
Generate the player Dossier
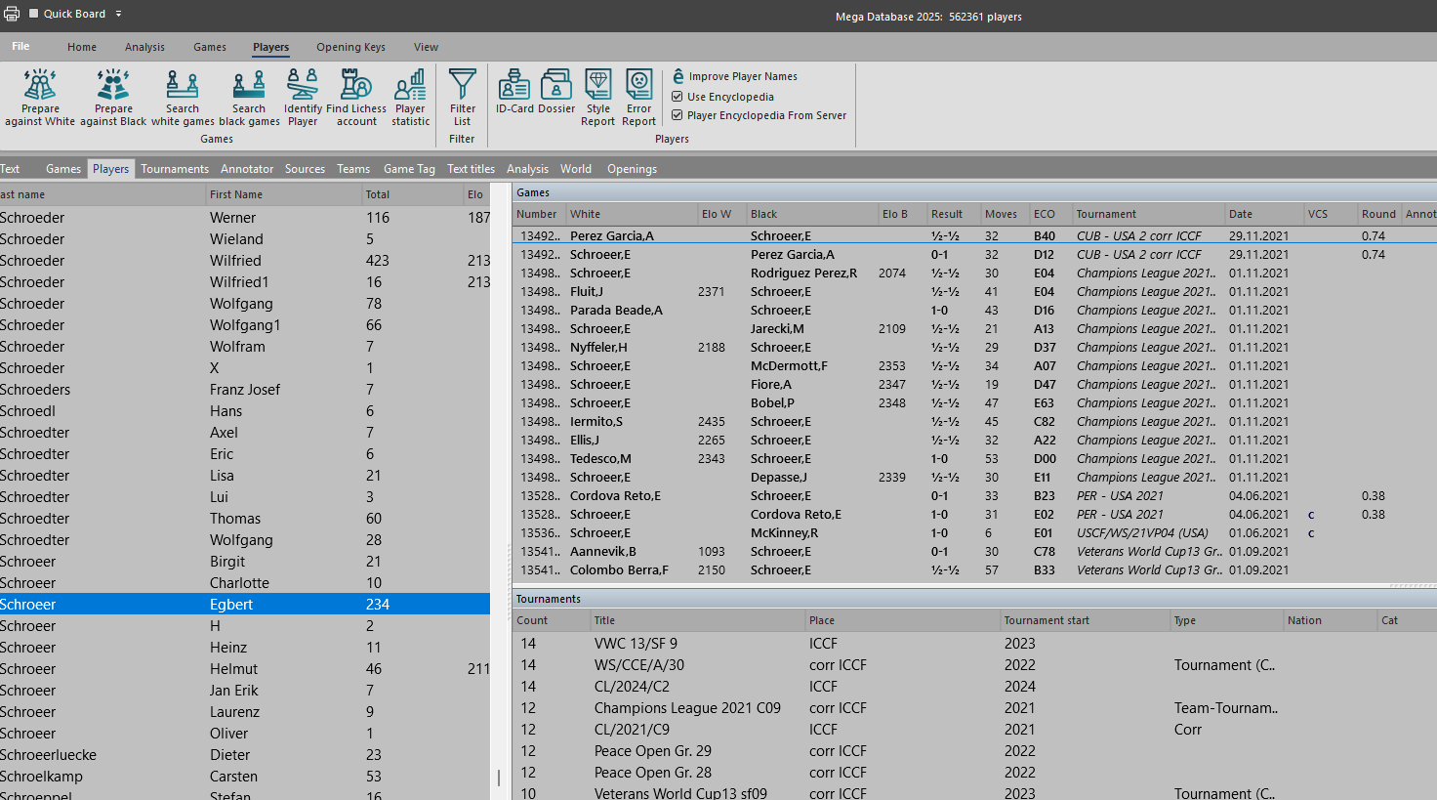click(556, 91)
